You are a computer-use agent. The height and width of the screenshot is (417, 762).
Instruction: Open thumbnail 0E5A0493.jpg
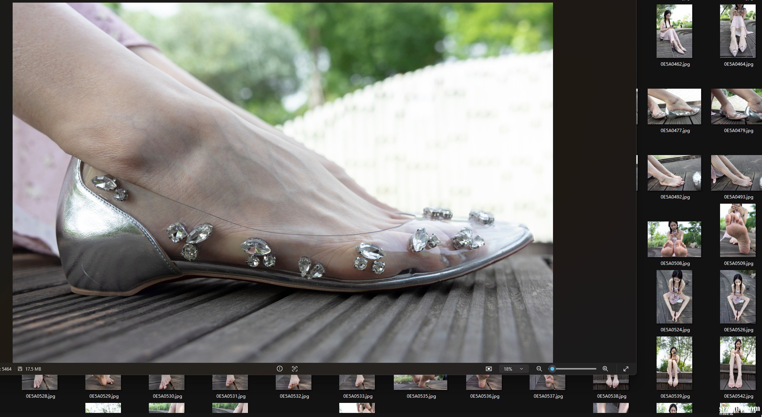click(x=736, y=173)
